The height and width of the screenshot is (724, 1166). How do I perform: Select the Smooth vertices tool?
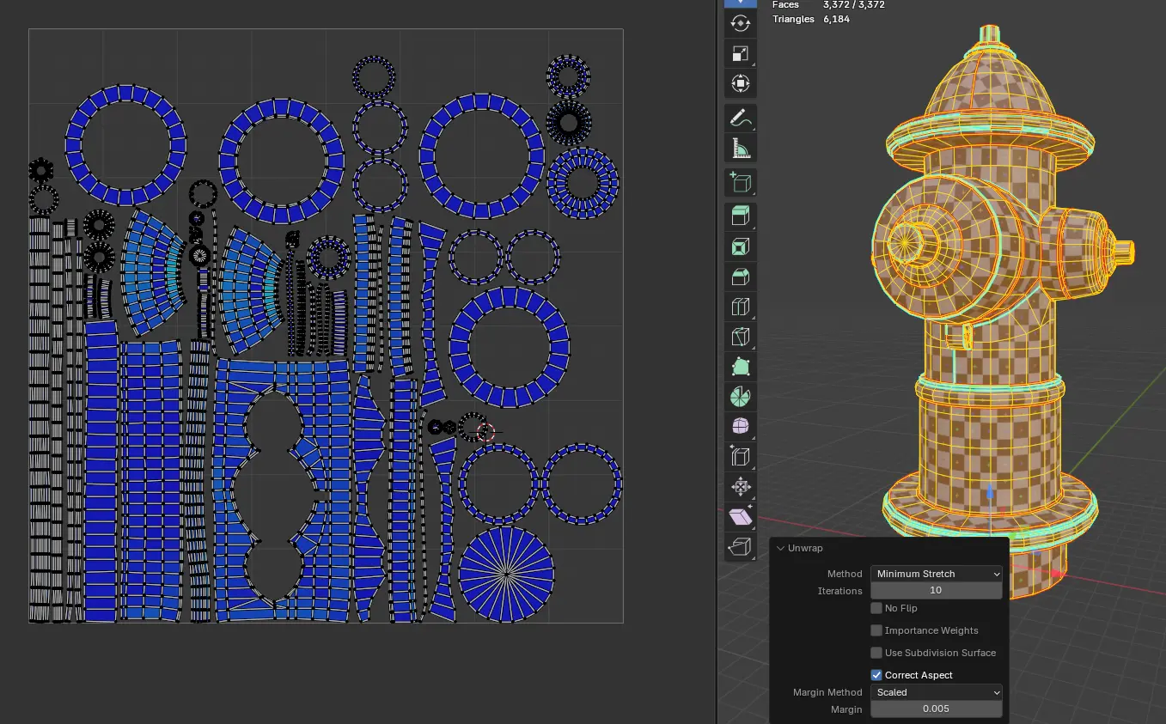coord(740,427)
